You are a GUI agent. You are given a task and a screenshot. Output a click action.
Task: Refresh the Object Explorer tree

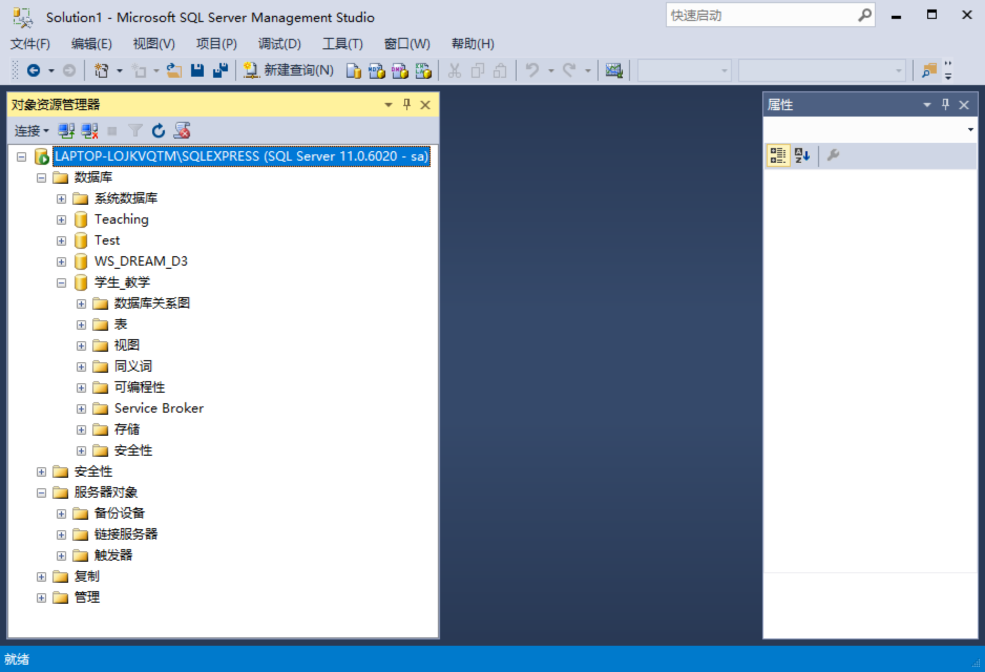click(158, 131)
